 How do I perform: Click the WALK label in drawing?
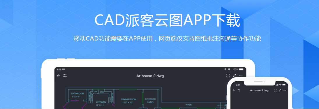coord(188,105)
